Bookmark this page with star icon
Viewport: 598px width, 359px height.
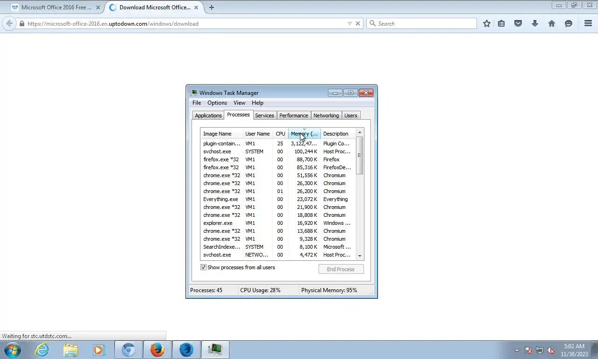point(487,23)
